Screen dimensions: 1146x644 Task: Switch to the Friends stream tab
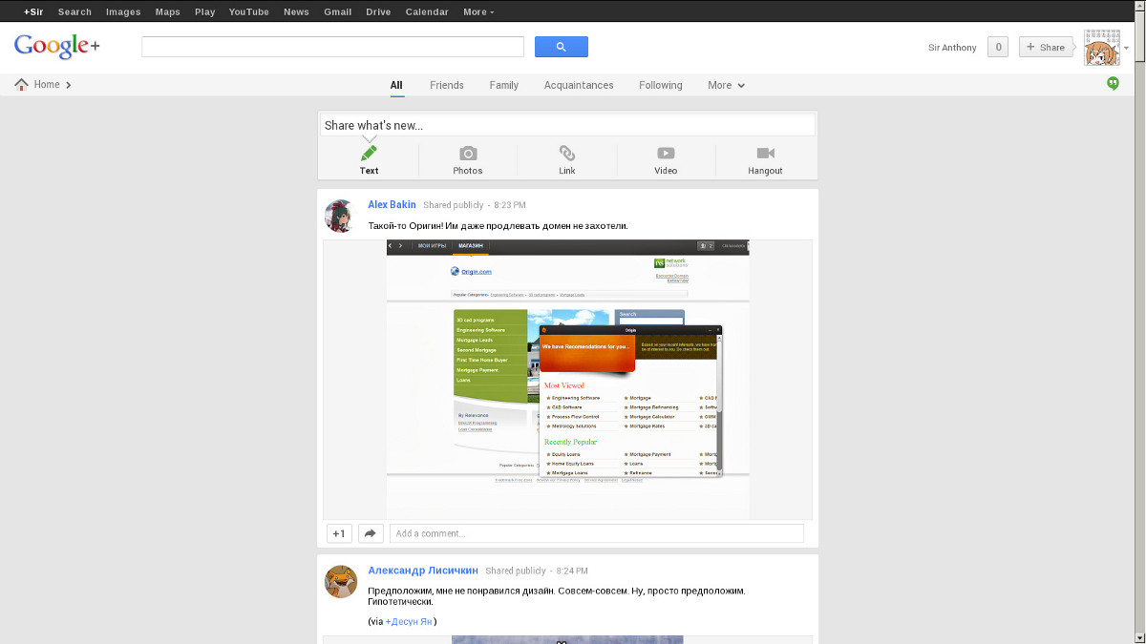coord(447,85)
